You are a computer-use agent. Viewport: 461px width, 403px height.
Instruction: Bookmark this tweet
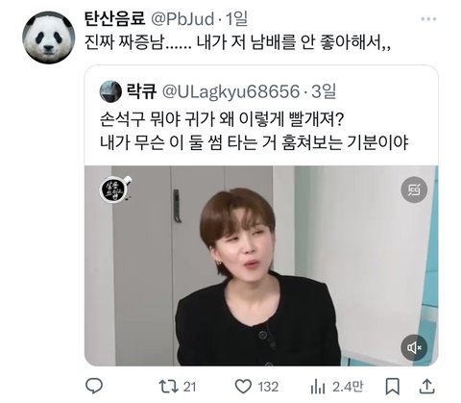(392, 387)
